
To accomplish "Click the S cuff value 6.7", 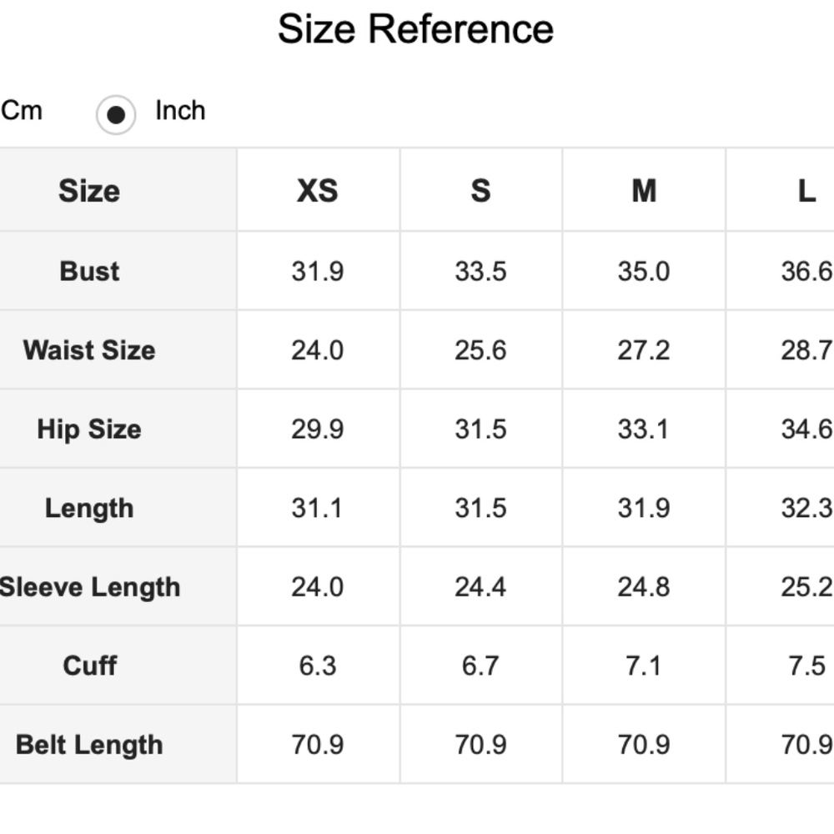I will click(480, 666).
